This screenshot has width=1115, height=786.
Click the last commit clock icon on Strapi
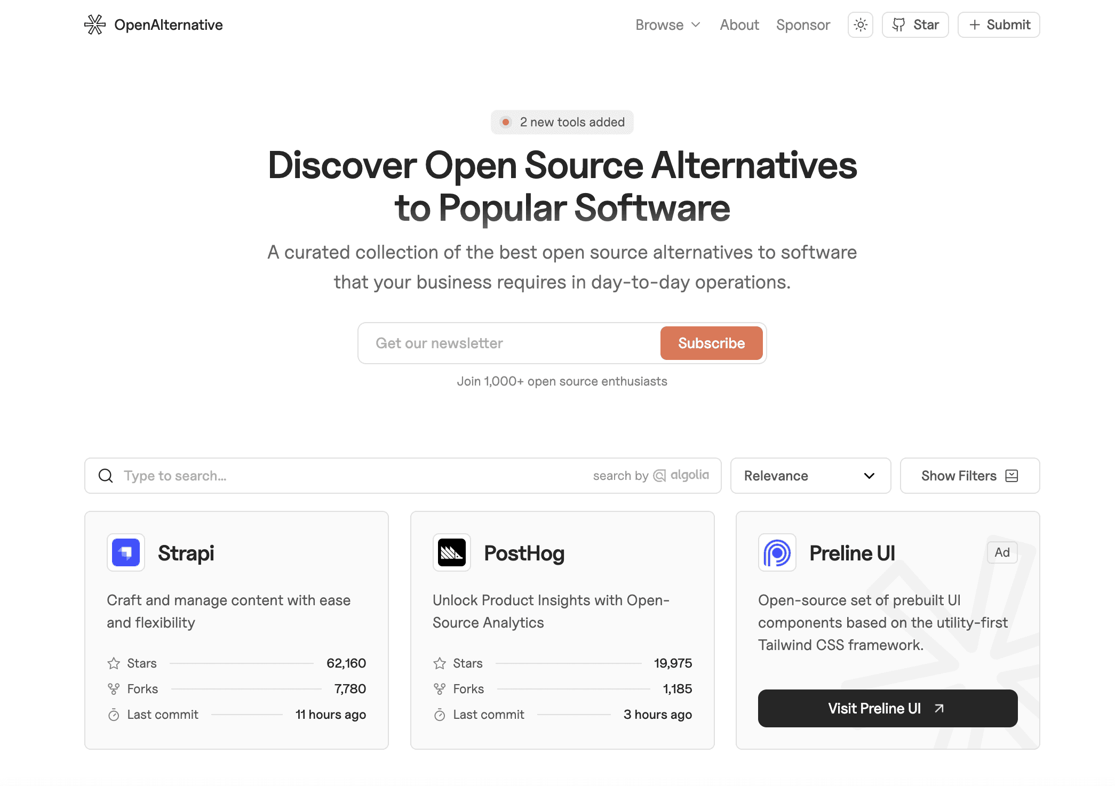pyautogui.click(x=113, y=715)
